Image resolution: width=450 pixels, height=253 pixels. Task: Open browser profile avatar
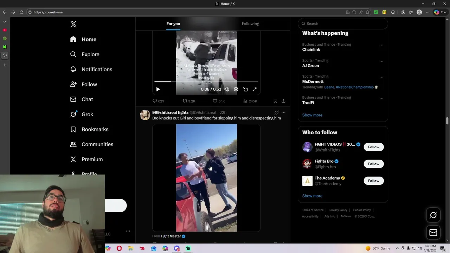point(419,12)
